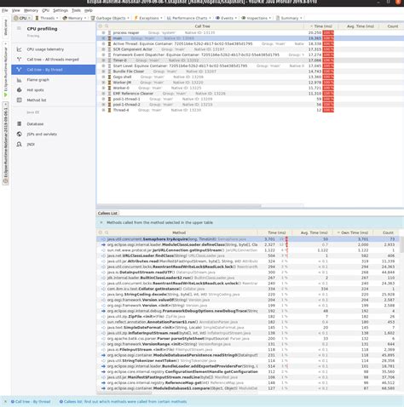Sort callees by Avg. Time (ms) column
This screenshot has width=404, height=407.
[313, 232]
